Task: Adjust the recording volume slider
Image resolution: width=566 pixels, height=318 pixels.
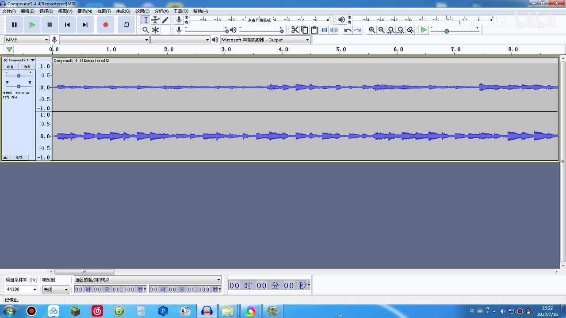Action: click(206, 30)
